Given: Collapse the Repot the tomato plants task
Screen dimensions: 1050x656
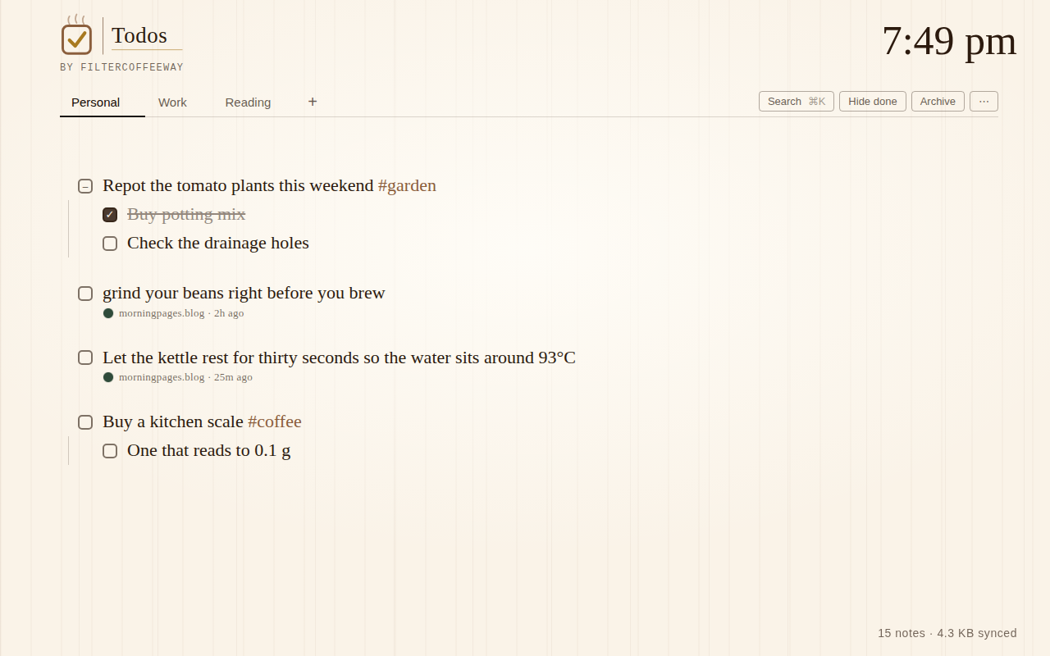Looking at the screenshot, I should click(x=85, y=186).
